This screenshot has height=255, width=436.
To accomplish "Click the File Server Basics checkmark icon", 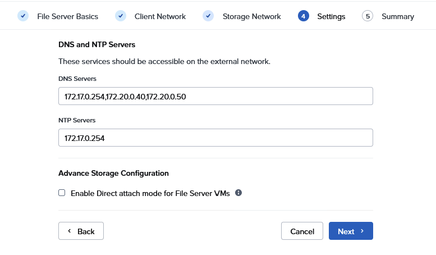I will click(23, 16).
